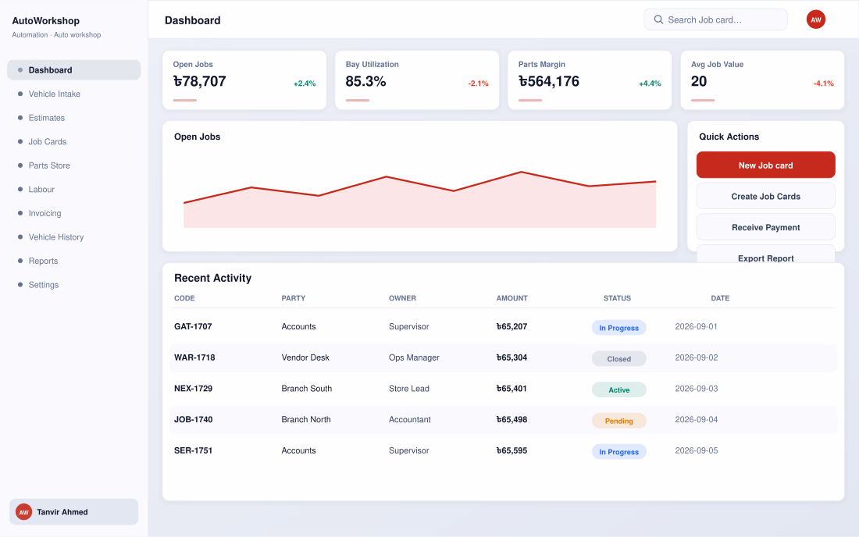Sort by the AMOUNT column header

click(x=511, y=298)
